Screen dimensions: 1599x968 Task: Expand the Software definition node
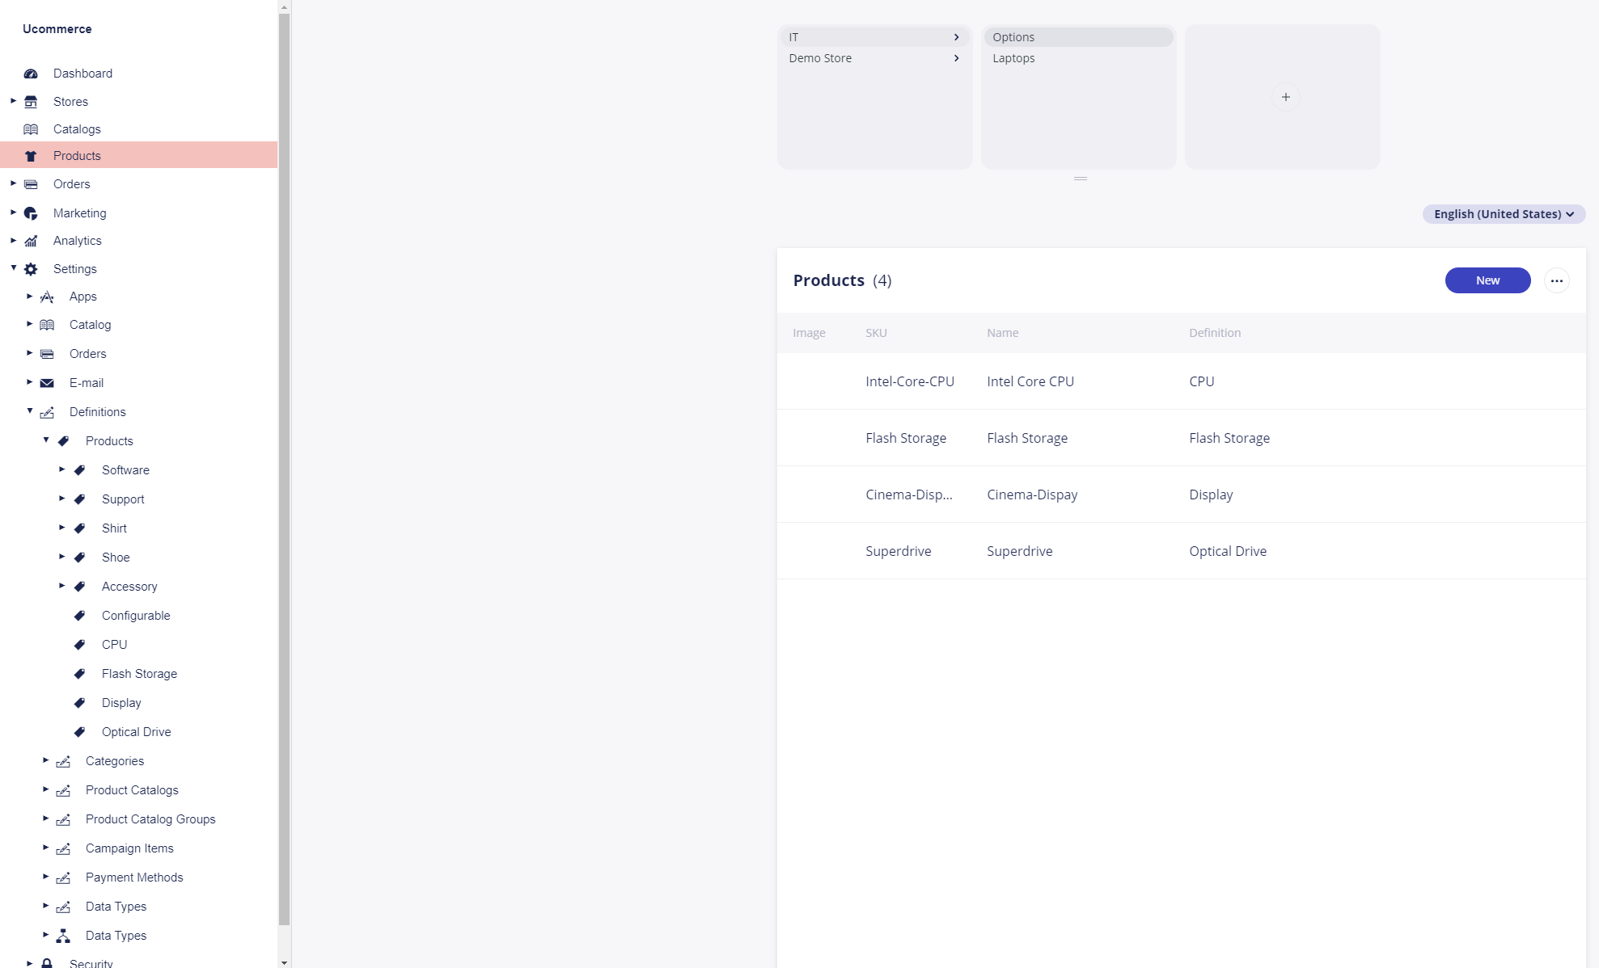click(x=61, y=469)
